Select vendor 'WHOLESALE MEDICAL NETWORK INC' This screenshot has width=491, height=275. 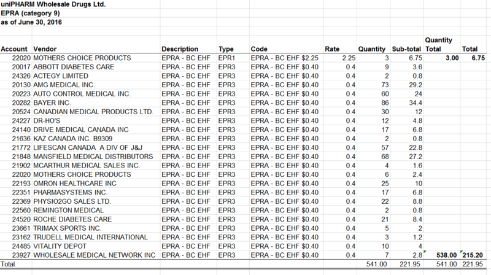pos(95,255)
